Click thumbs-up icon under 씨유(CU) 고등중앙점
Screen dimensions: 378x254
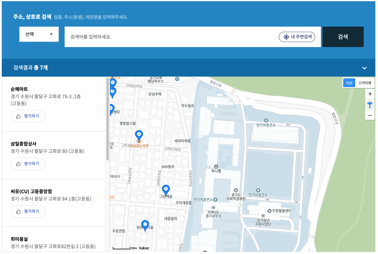point(18,211)
